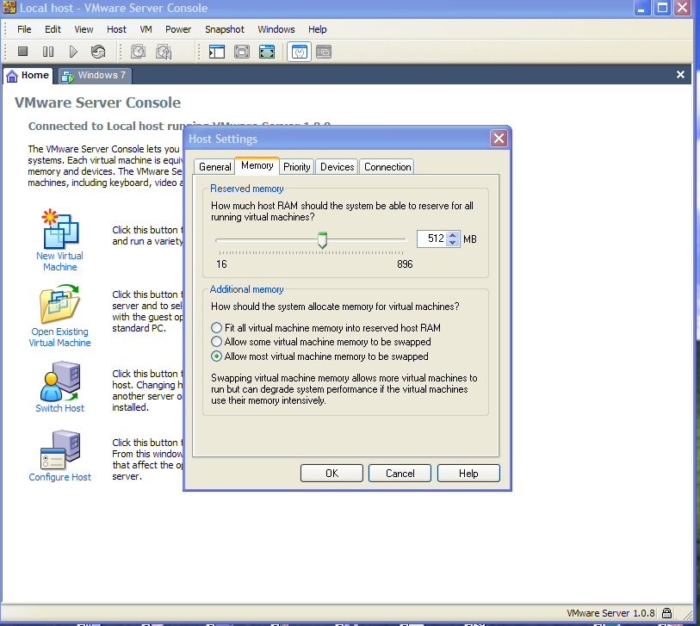Select the Home tab
Screen dimensions: 700x626
tap(28, 75)
